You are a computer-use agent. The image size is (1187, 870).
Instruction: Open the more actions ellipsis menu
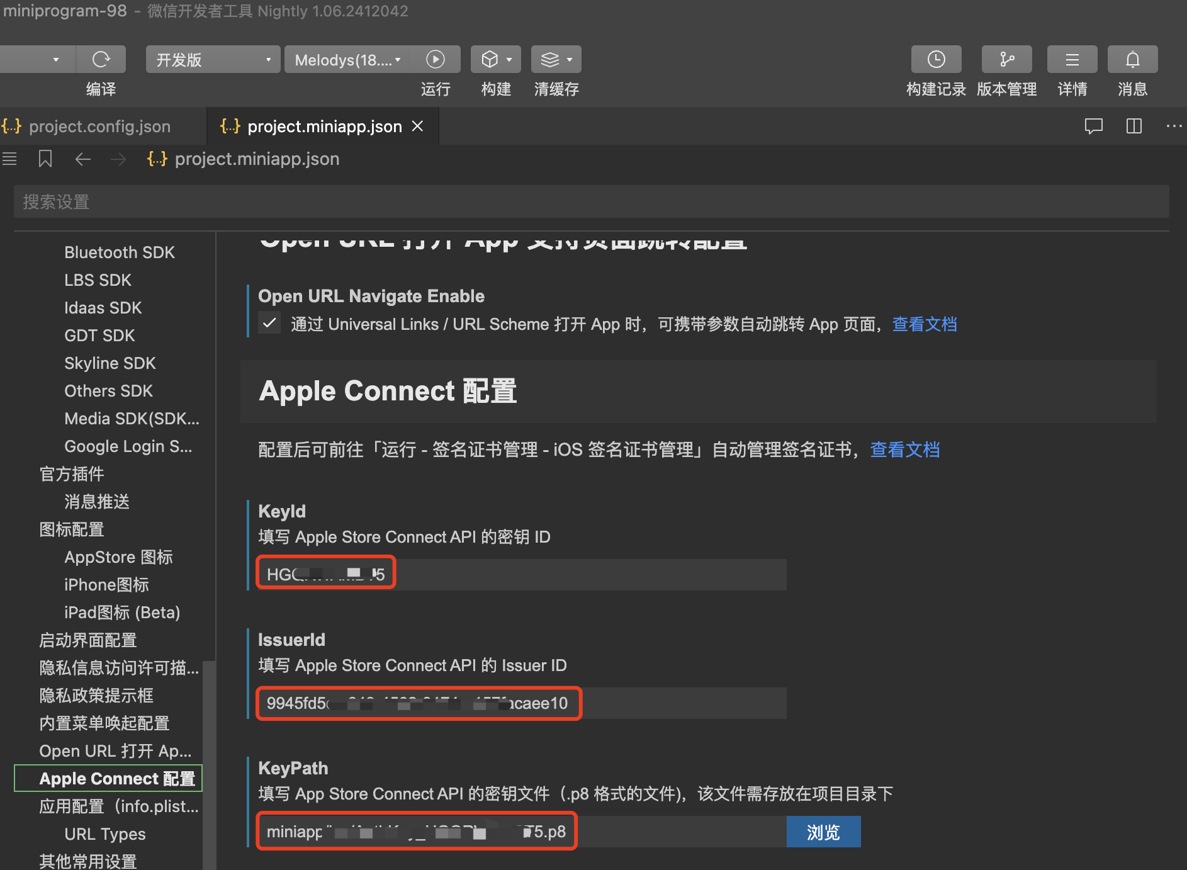pyautogui.click(x=1174, y=127)
